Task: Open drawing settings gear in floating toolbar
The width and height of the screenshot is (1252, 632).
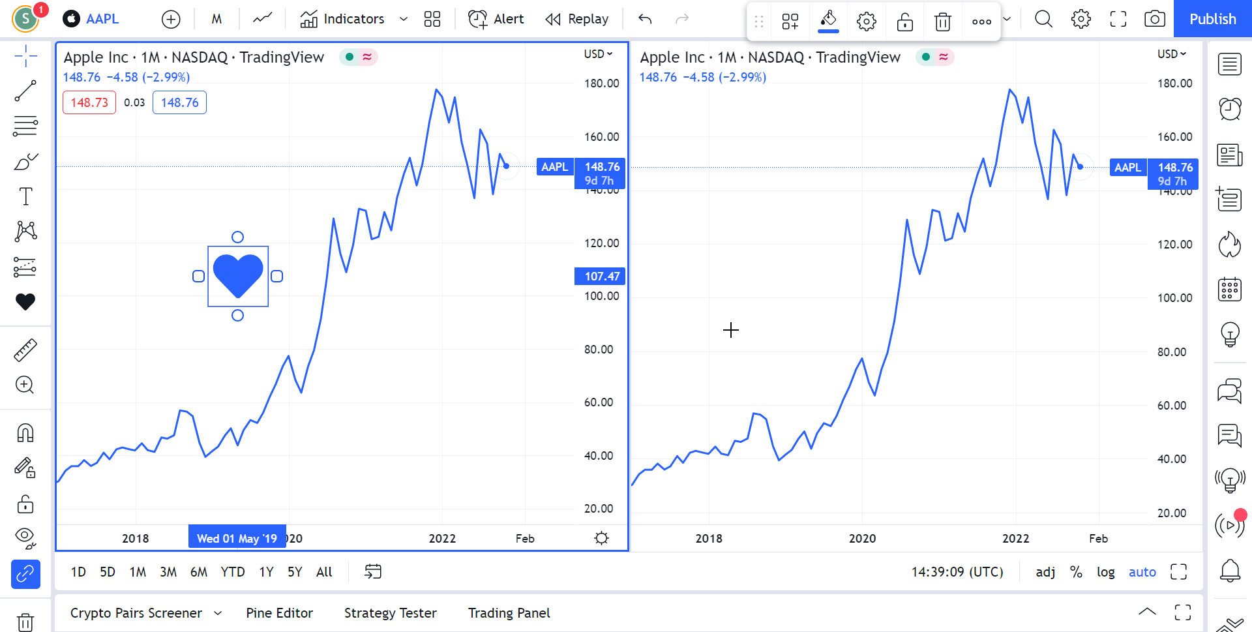Action: click(867, 22)
